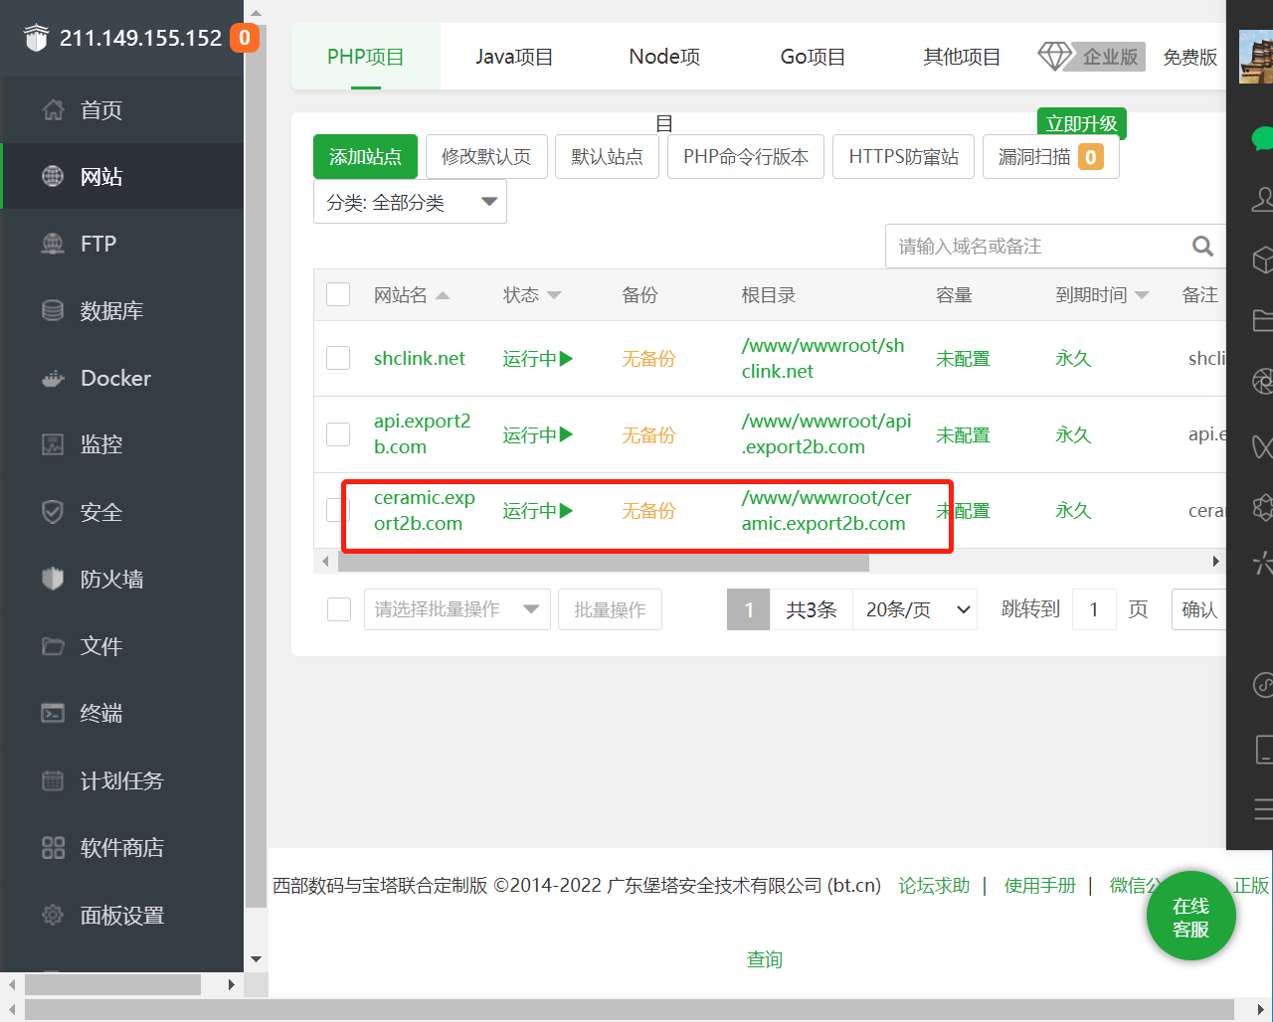Open the ceramic.export2b.com site link
The width and height of the screenshot is (1273, 1022).
click(x=424, y=510)
